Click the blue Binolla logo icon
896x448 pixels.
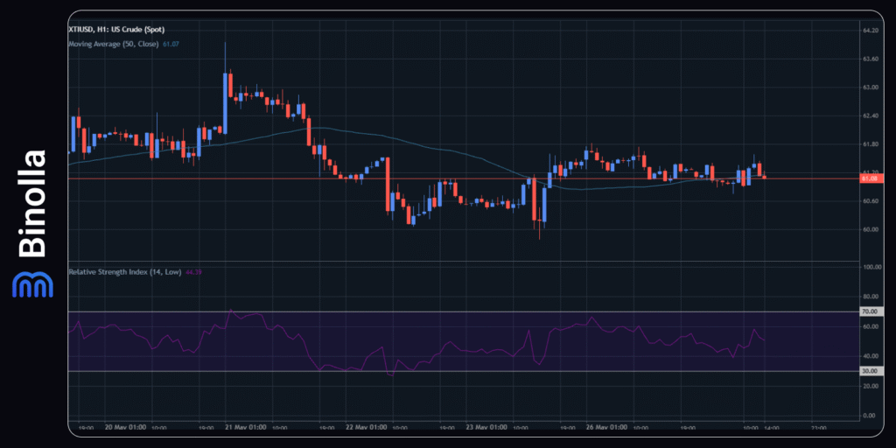[x=32, y=283]
